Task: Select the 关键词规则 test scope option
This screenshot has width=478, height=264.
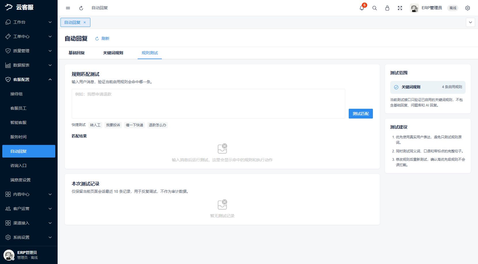Action: tap(428, 87)
